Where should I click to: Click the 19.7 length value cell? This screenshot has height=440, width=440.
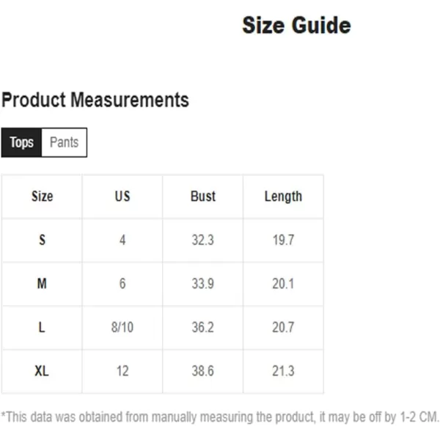(x=283, y=241)
